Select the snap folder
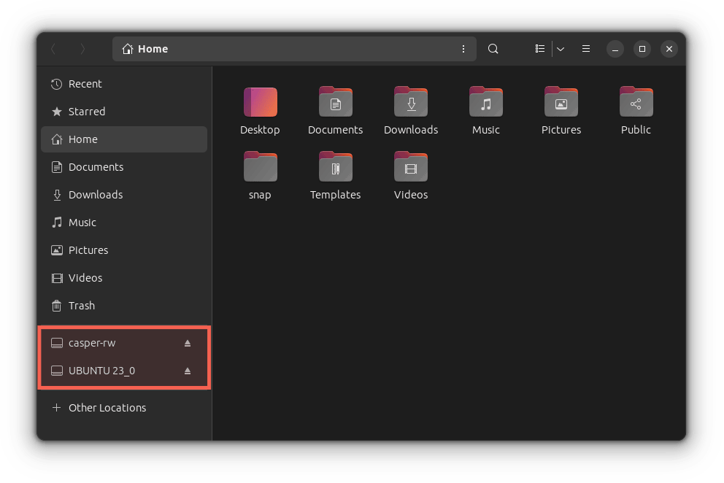Viewport: 724px width, 483px height. (x=260, y=168)
